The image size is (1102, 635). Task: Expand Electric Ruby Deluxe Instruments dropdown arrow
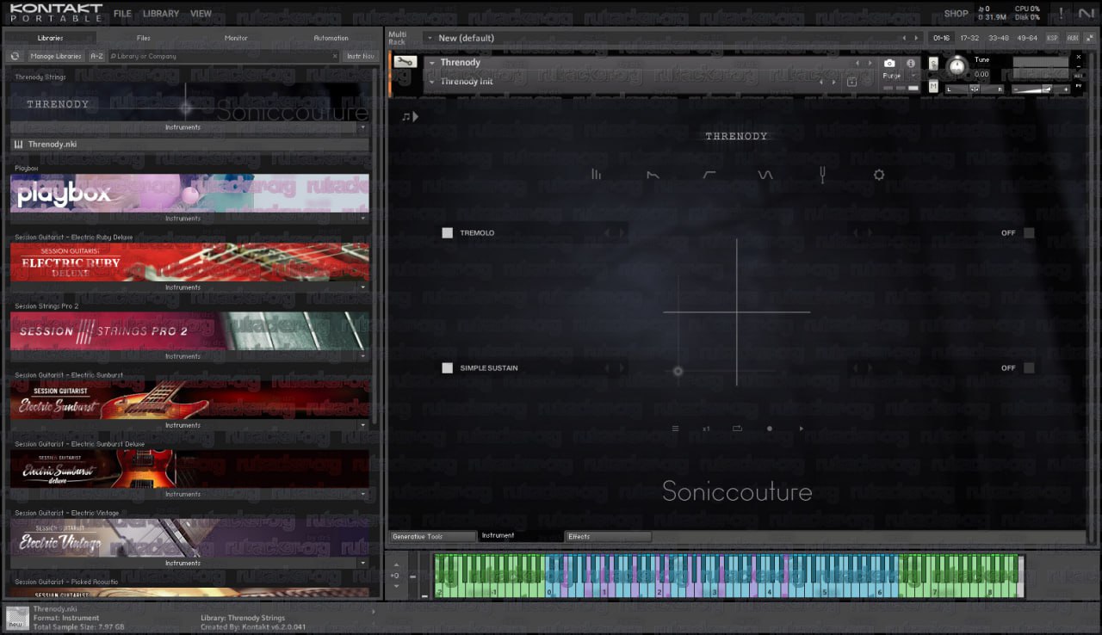pyautogui.click(x=362, y=287)
